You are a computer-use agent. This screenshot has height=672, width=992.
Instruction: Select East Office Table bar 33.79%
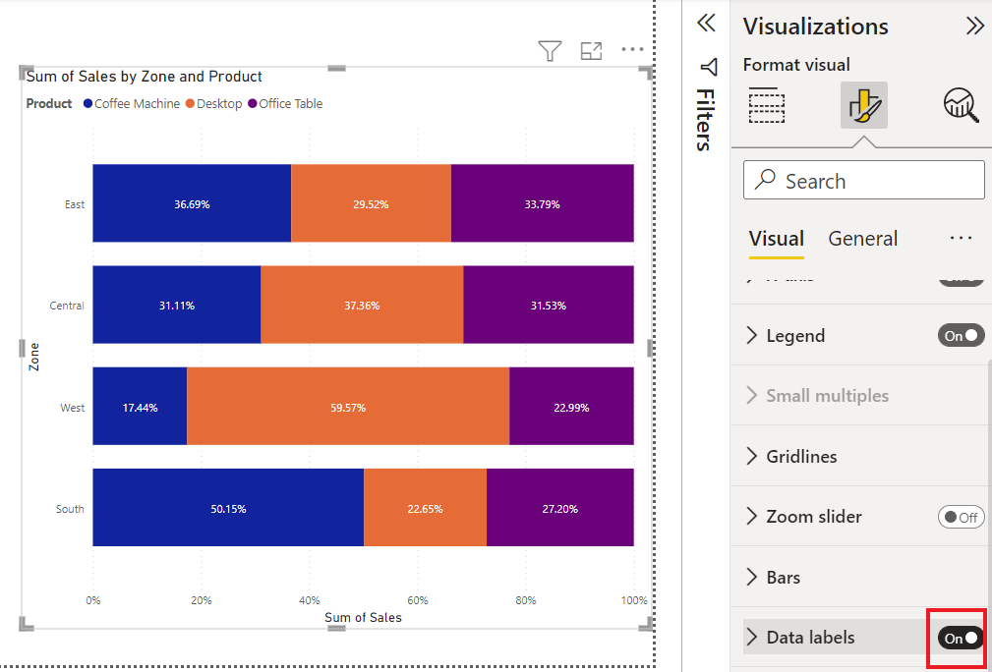tap(542, 203)
